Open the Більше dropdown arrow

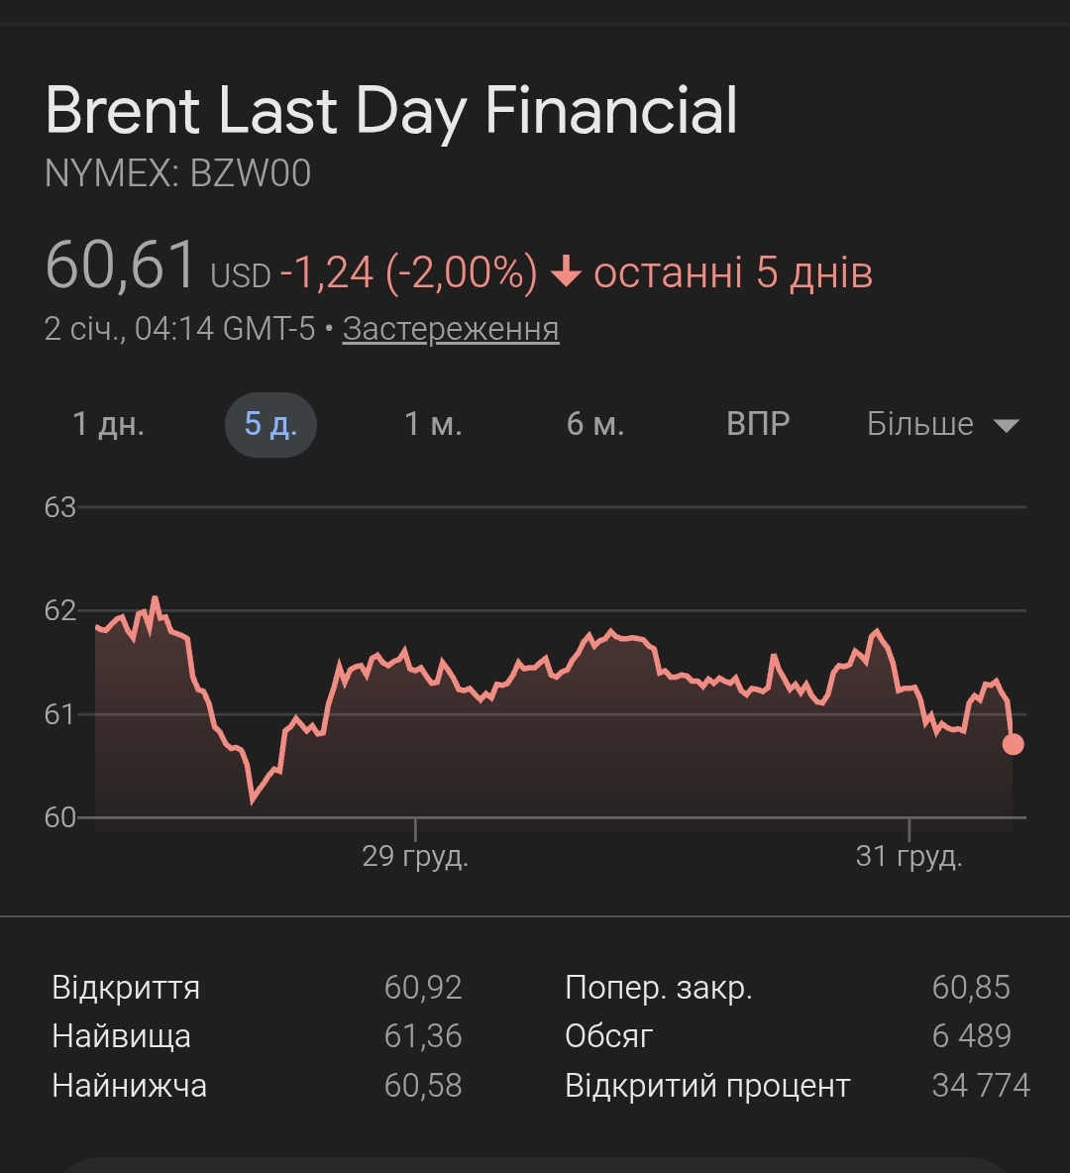click(1006, 425)
